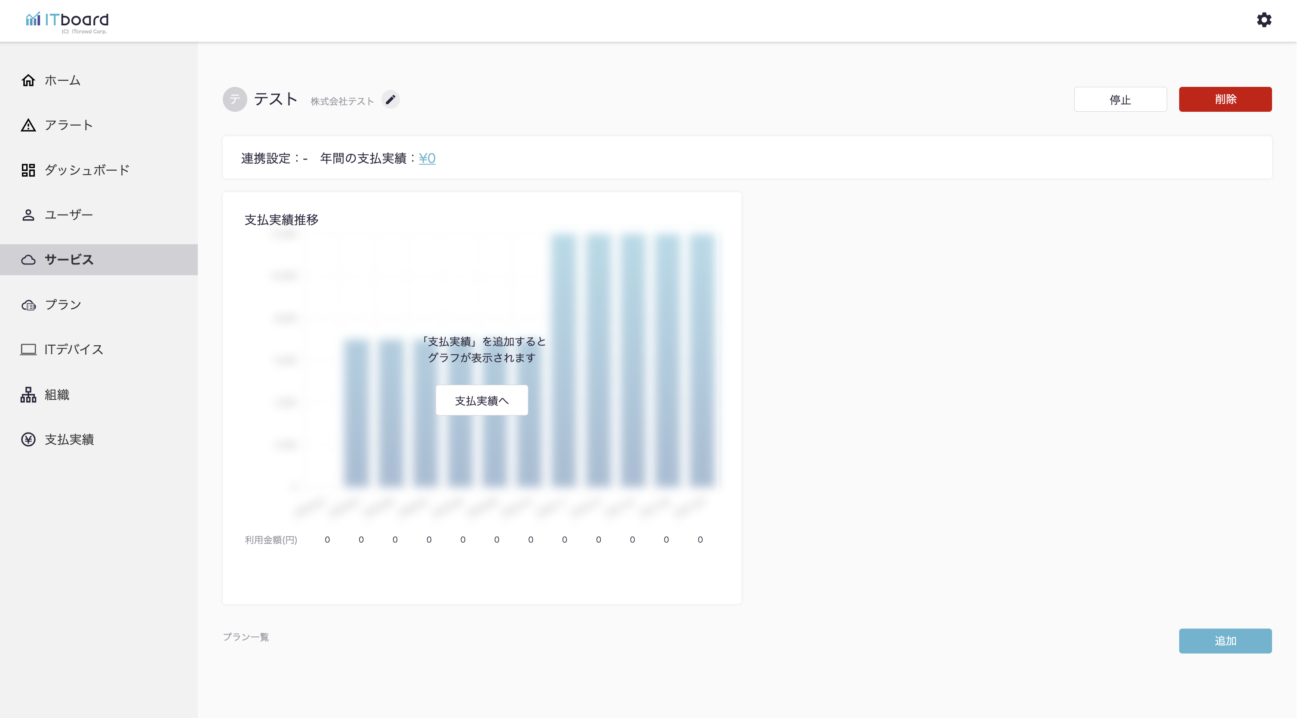The width and height of the screenshot is (1297, 718).
Task: Click the 追加 button for plans
Action: [1224, 641]
